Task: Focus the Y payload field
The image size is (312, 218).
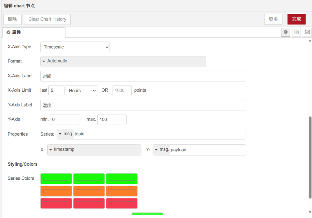Action: click(208, 150)
